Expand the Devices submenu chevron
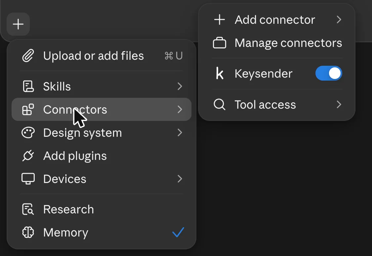This screenshot has height=256, width=372. pyautogui.click(x=180, y=179)
